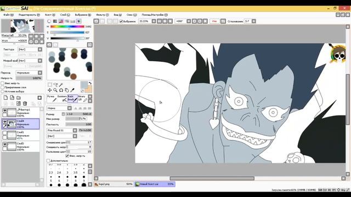Toggle the RGB slider panel
Viewport: 351px width, 197px height.
pyautogui.click(x=55, y=21)
